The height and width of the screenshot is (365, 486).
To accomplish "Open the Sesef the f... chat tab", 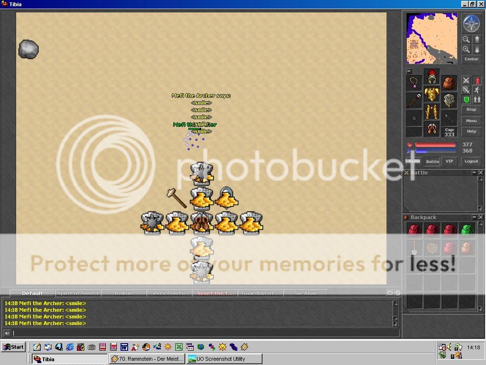I will pos(215,293).
